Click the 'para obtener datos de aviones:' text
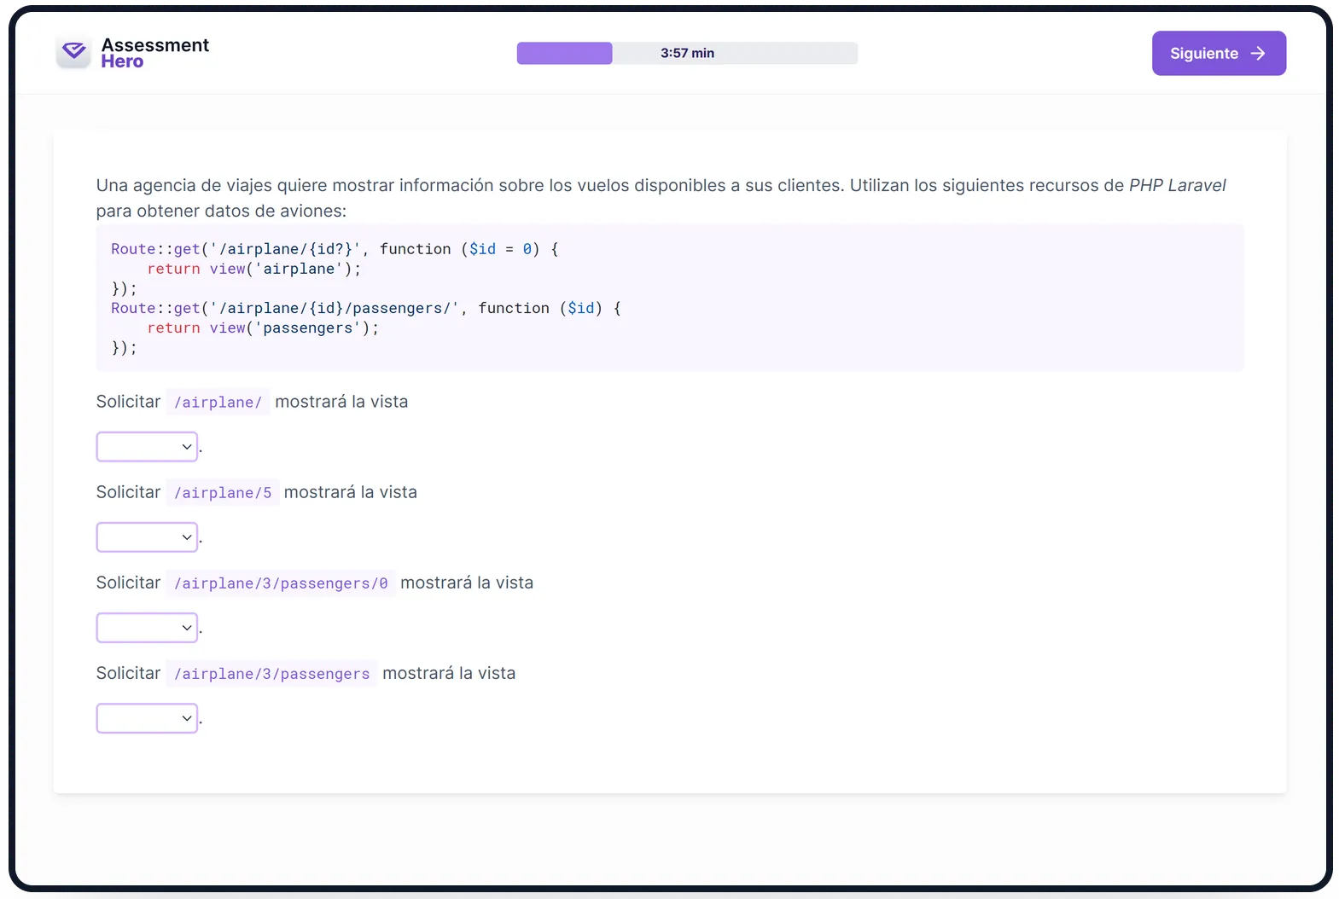The width and height of the screenshot is (1339, 899). click(x=221, y=211)
